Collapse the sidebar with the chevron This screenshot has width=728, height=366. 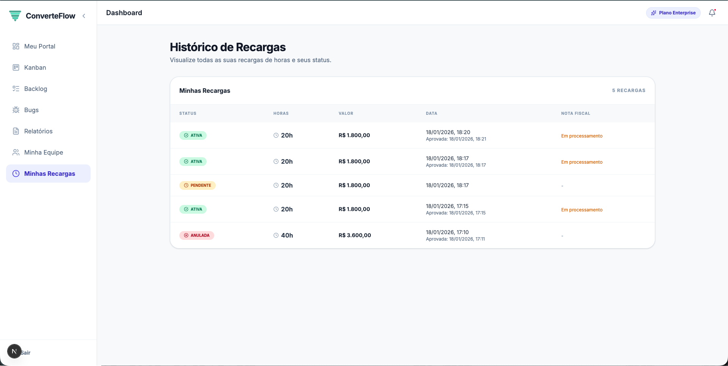(84, 16)
